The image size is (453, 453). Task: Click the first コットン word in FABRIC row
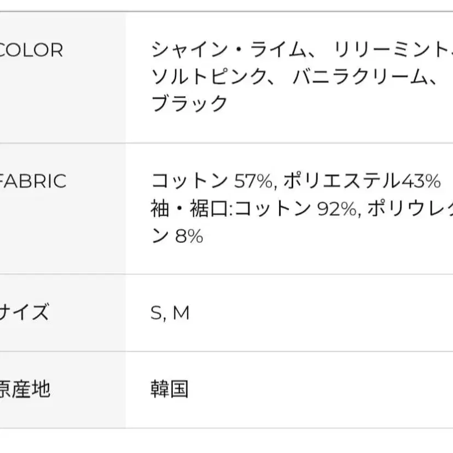[x=189, y=181]
